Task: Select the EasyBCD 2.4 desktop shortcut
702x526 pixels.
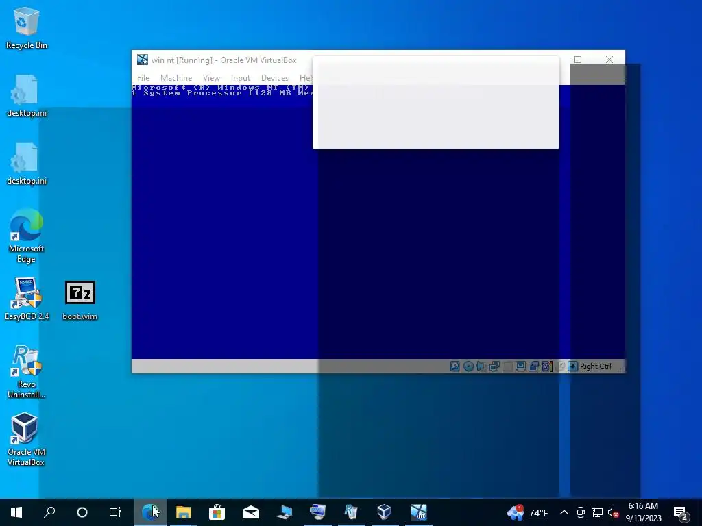Action: 27,299
